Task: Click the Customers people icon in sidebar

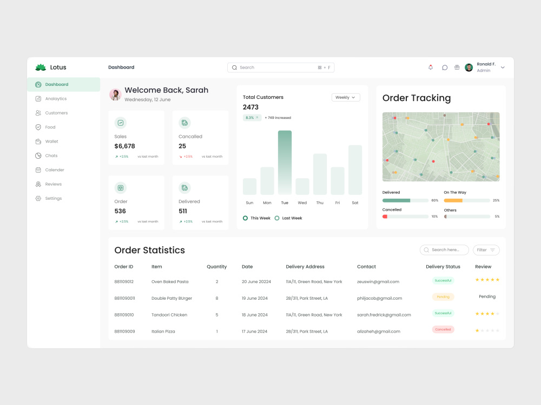Action: 38,113
